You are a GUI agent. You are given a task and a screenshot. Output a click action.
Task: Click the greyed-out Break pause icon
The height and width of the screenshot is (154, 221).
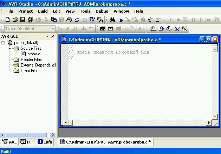coord(194,20)
